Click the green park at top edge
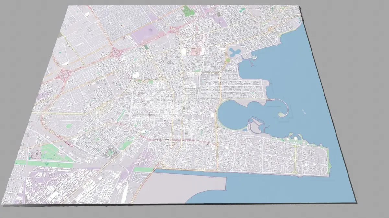The width and height of the screenshot is (389, 218). click(x=187, y=11)
